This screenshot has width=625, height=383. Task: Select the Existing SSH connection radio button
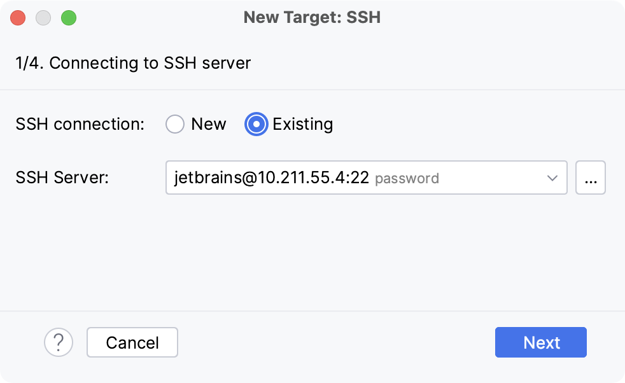pos(256,124)
